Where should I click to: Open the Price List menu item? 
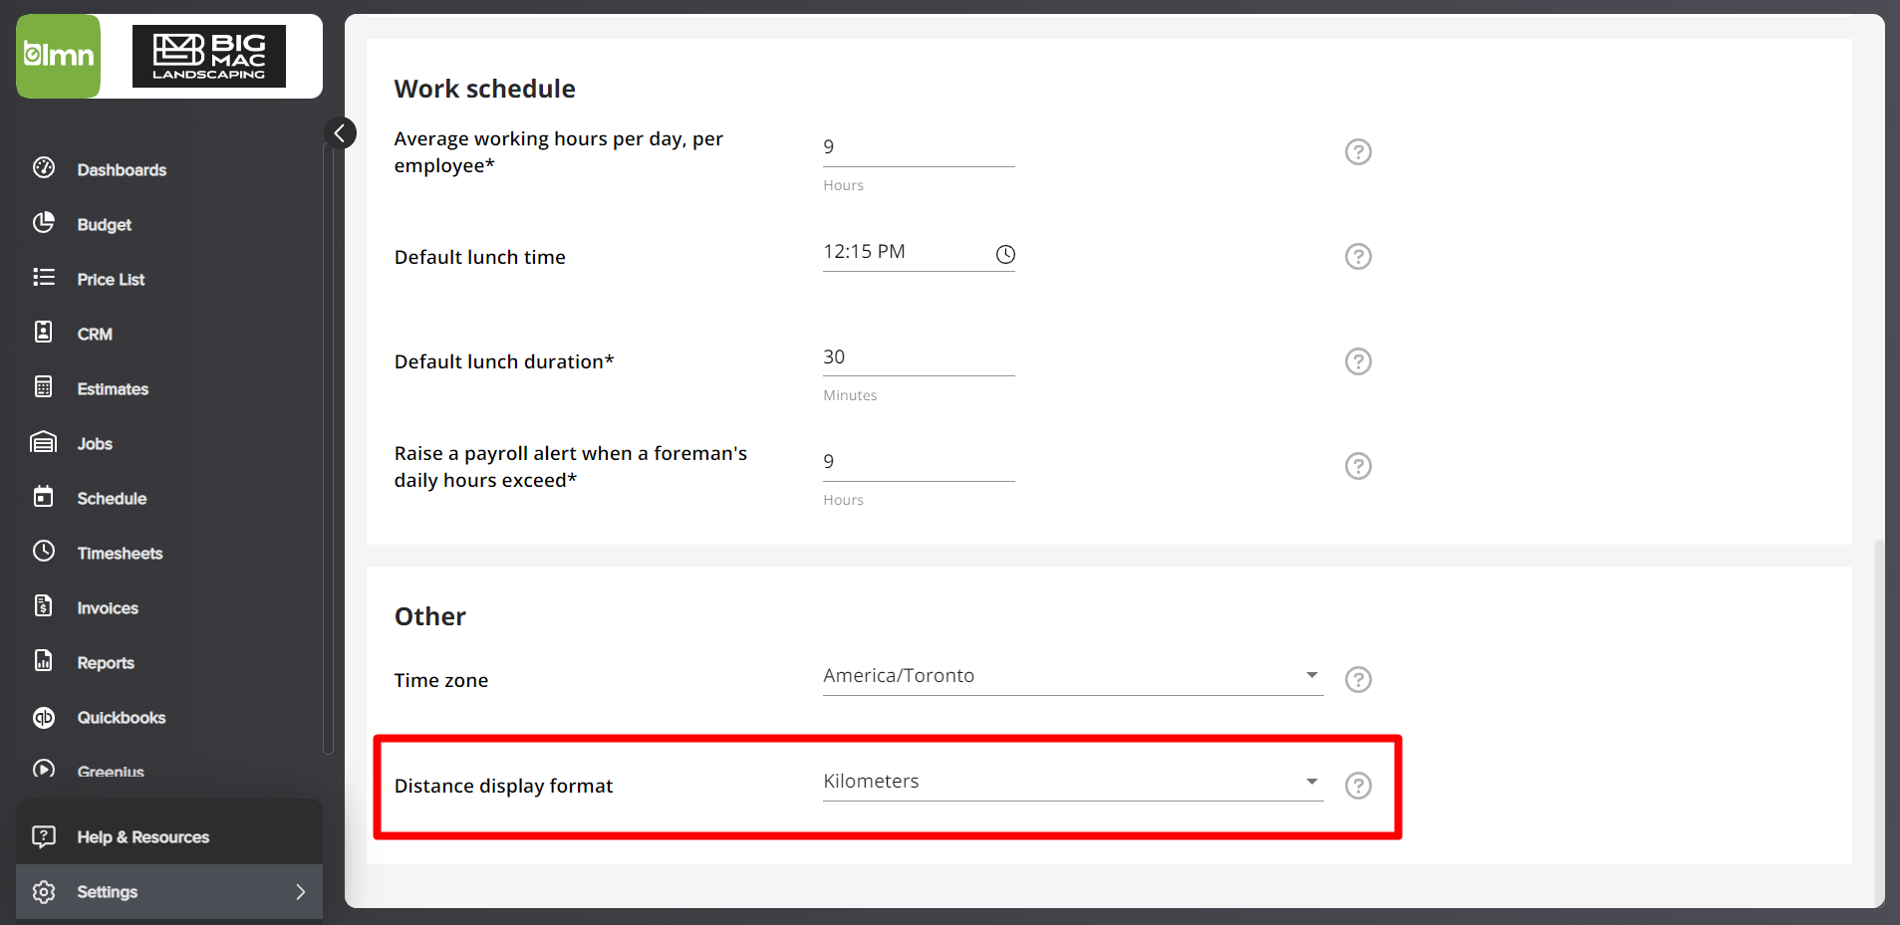click(x=111, y=280)
